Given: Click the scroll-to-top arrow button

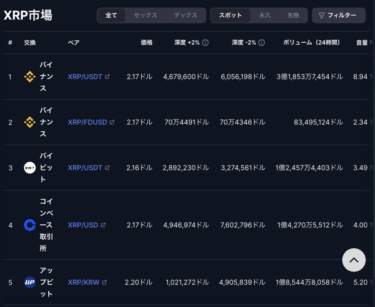Looking at the screenshot, I should click(x=354, y=260).
